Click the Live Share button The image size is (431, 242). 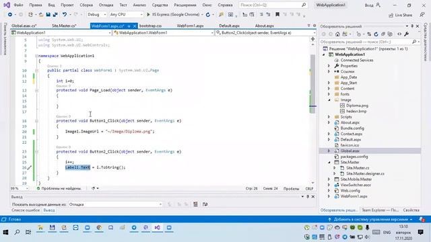pos(401,15)
